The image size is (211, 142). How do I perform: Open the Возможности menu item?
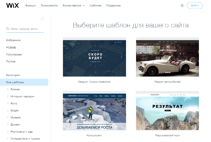coord(49,6)
